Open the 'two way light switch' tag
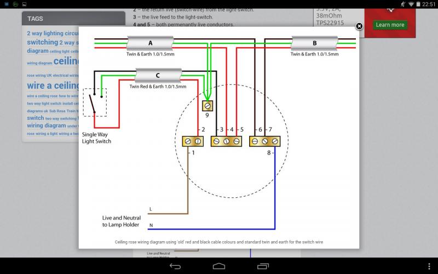 [x=43, y=103]
